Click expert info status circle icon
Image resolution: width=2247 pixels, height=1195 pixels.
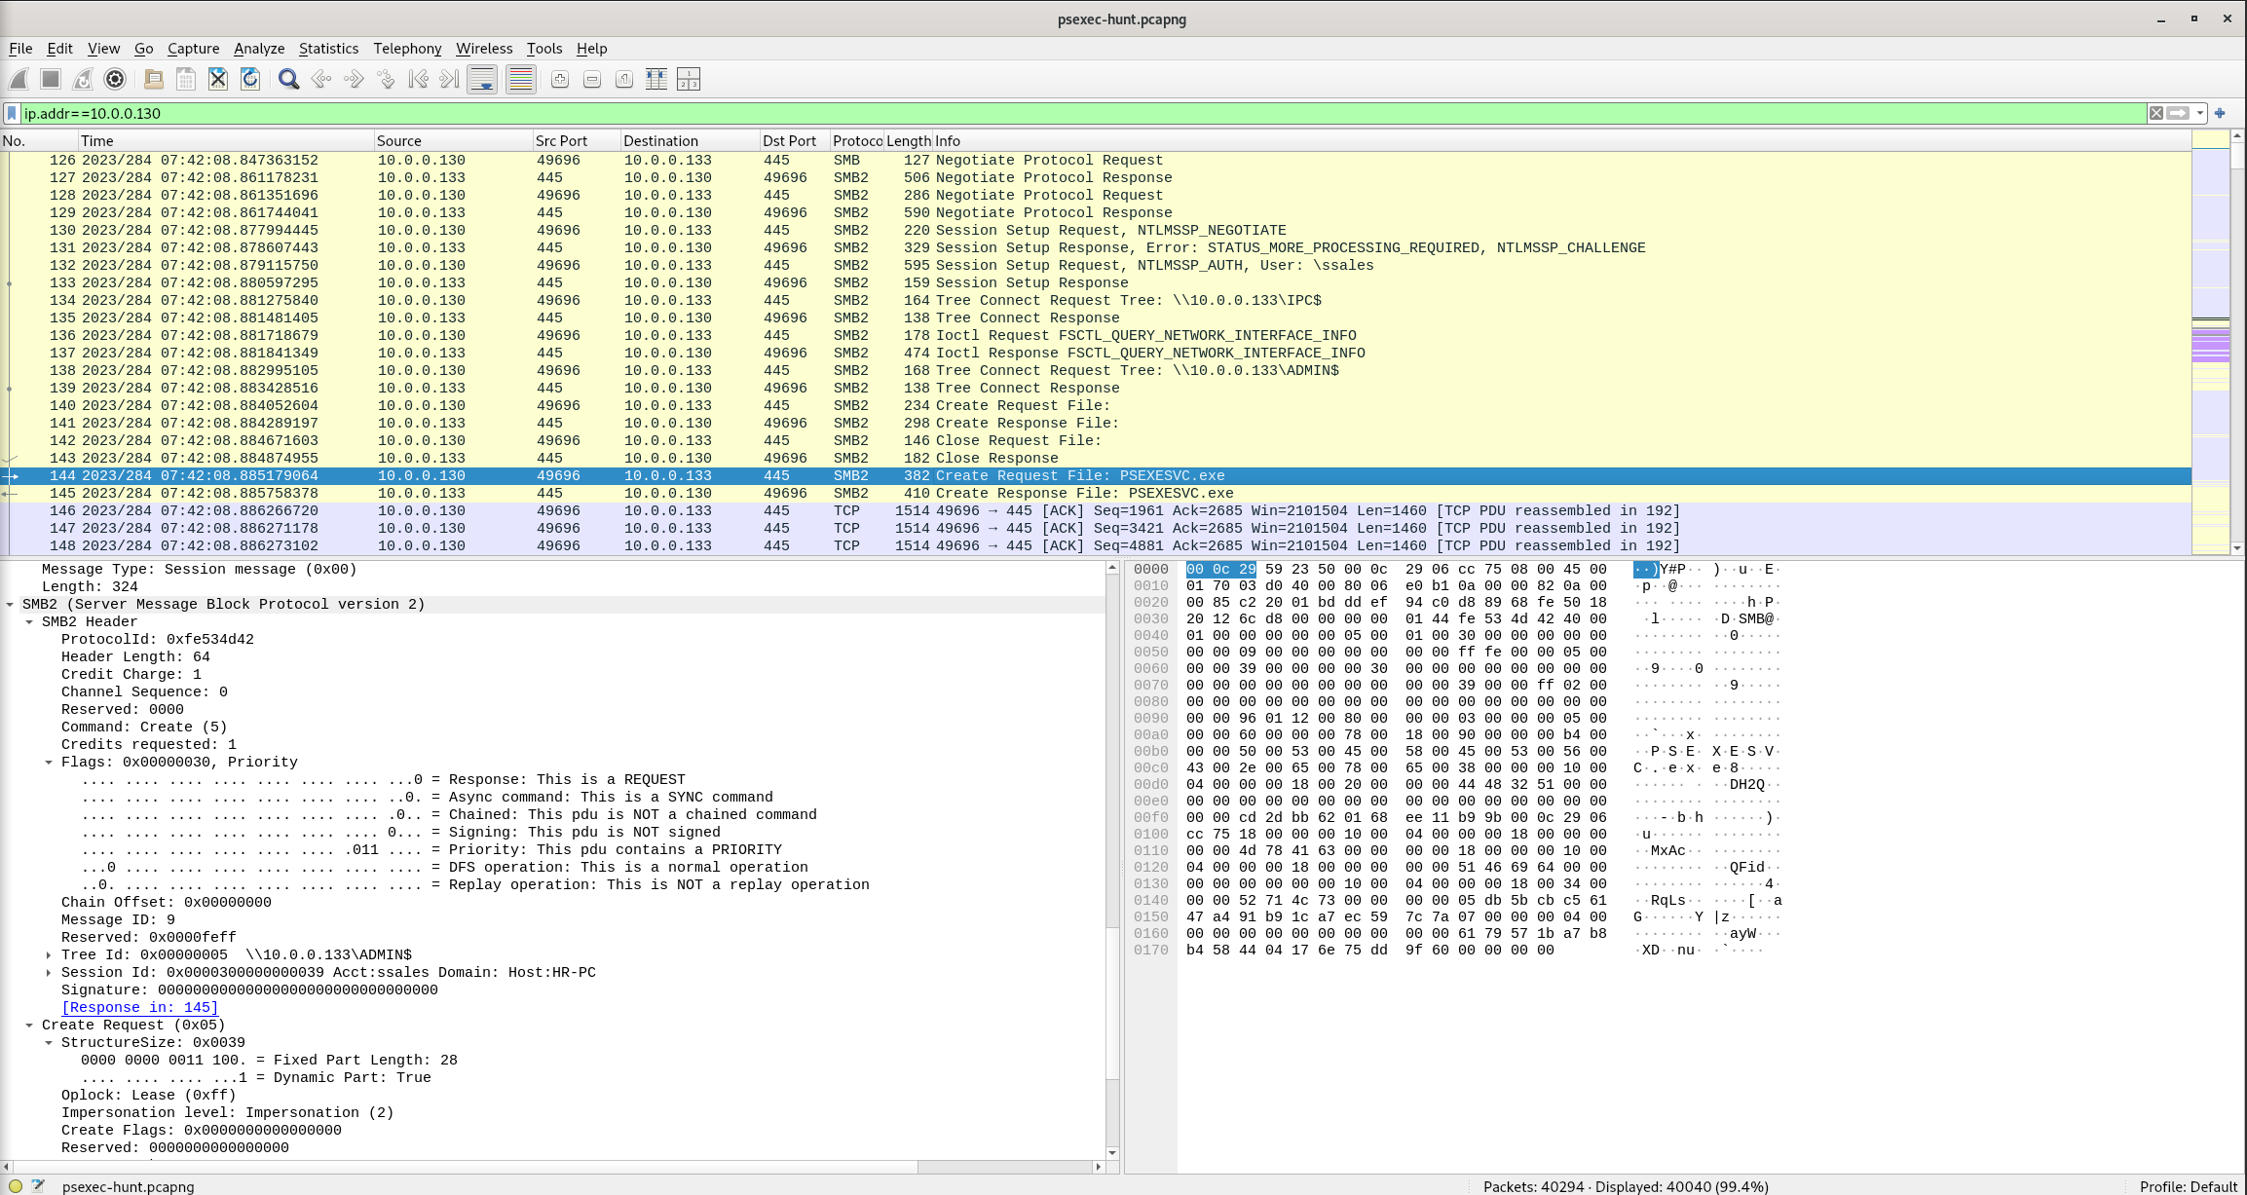pyautogui.click(x=16, y=1186)
